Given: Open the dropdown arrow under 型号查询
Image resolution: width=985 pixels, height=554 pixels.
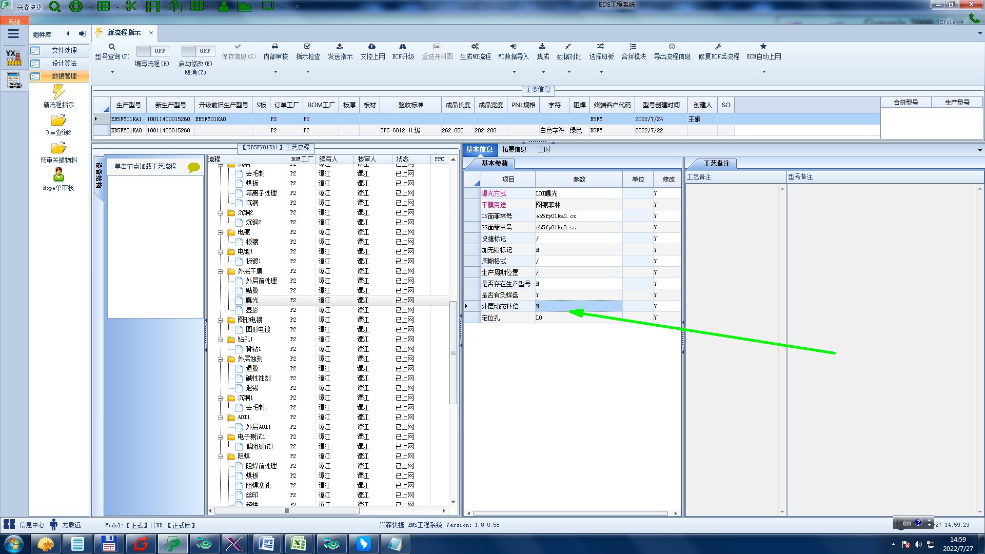Looking at the screenshot, I should [112, 72].
